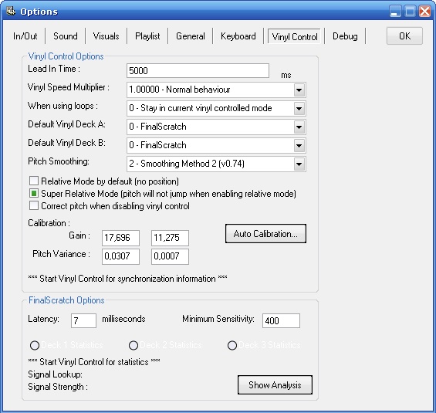Open Default Vinyl Deck A dropdown
Image resolution: width=436 pixels, height=413 pixels.
pos(299,127)
